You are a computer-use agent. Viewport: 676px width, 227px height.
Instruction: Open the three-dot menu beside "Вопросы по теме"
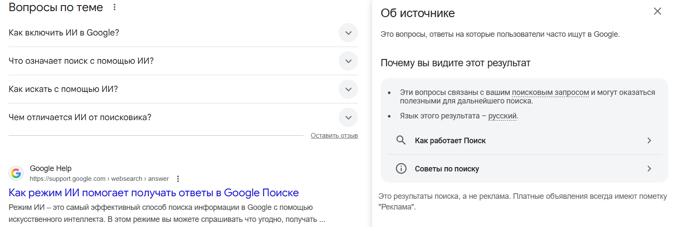pyautogui.click(x=114, y=7)
